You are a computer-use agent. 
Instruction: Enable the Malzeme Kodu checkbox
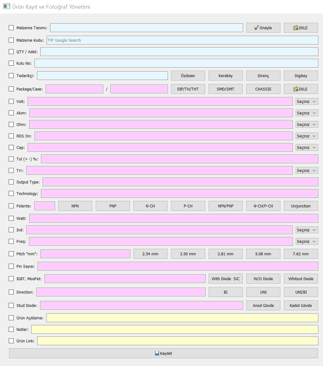pos(11,40)
